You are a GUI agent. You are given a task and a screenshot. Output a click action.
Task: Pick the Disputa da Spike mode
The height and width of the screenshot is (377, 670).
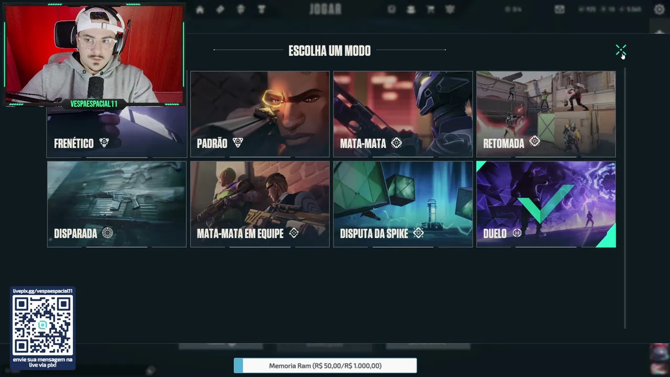pyautogui.click(x=403, y=204)
